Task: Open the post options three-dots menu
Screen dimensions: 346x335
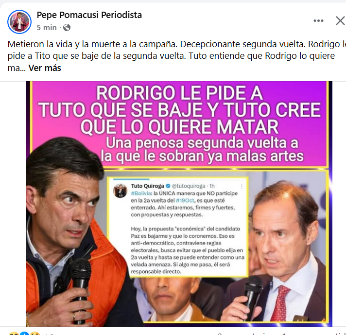Action: click(x=318, y=21)
